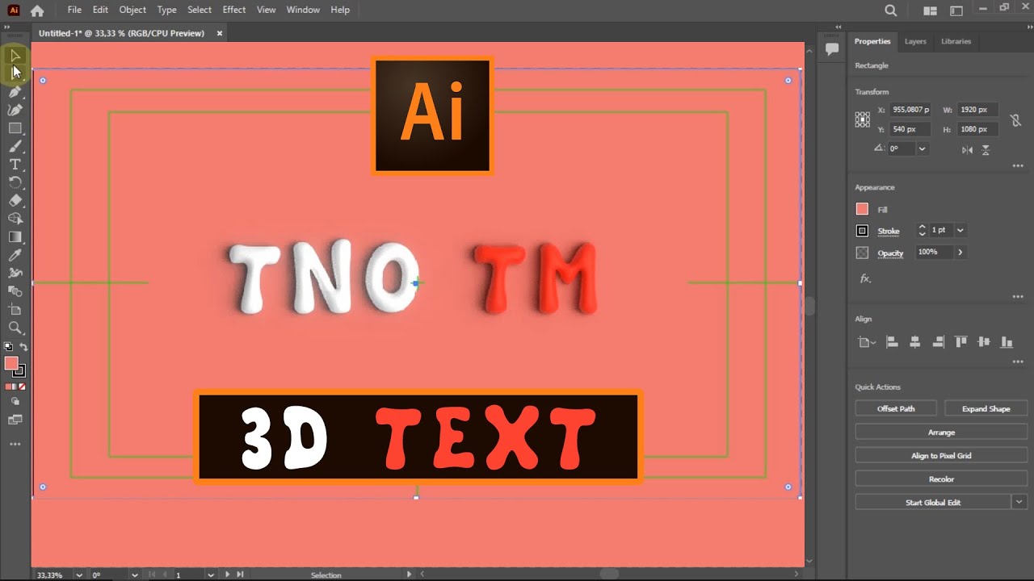The height and width of the screenshot is (581, 1034).
Task: Click the Stroke color swatch in Appearance
Action: pyautogui.click(x=862, y=231)
